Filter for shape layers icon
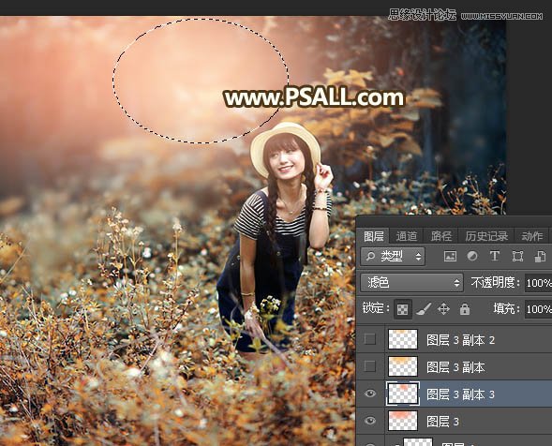The height and width of the screenshot is (446, 552). point(517,257)
